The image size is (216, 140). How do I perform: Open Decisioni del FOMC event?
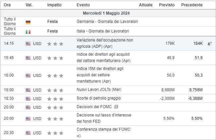click(x=94, y=107)
